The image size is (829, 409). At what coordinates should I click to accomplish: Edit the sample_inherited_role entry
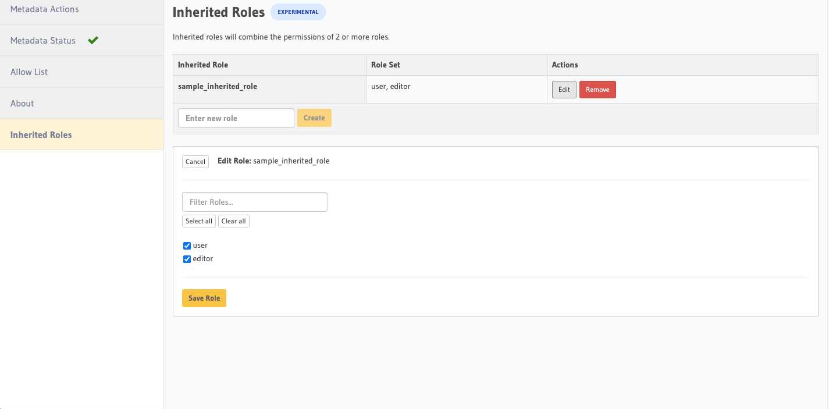click(564, 90)
